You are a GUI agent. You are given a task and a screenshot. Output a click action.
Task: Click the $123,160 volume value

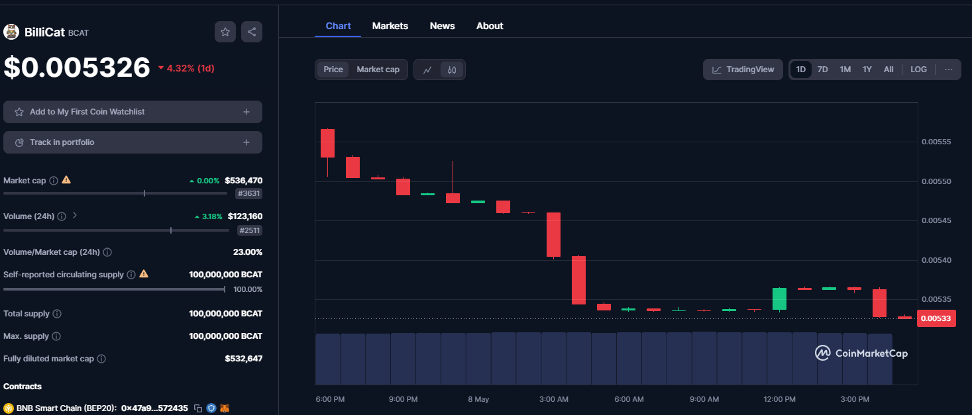click(244, 216)
